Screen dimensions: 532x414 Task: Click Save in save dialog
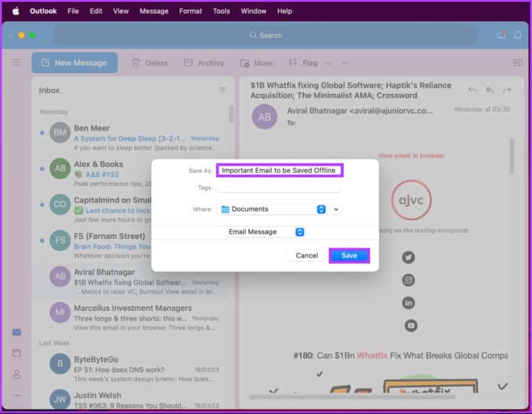pyautogui.click(x=349, y=255)
